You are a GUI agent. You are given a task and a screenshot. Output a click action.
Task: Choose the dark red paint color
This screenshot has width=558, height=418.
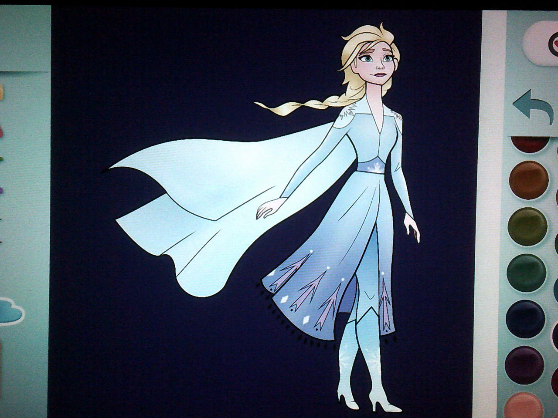pyautogui.click(x=530, y=144)
